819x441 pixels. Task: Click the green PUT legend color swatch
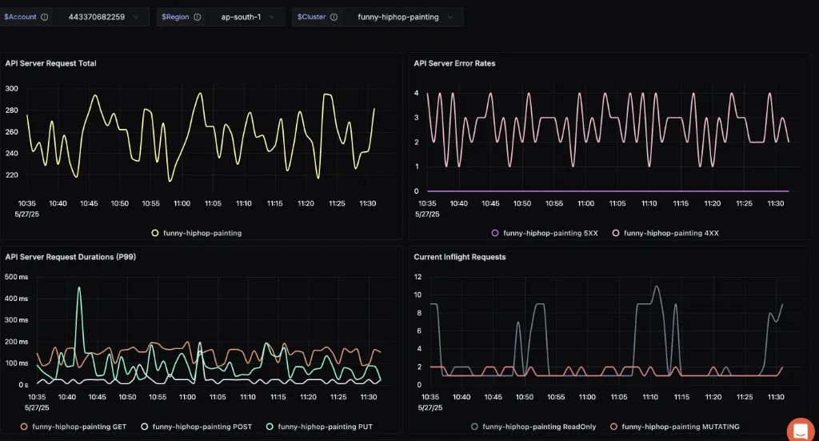tap(270, 427)
